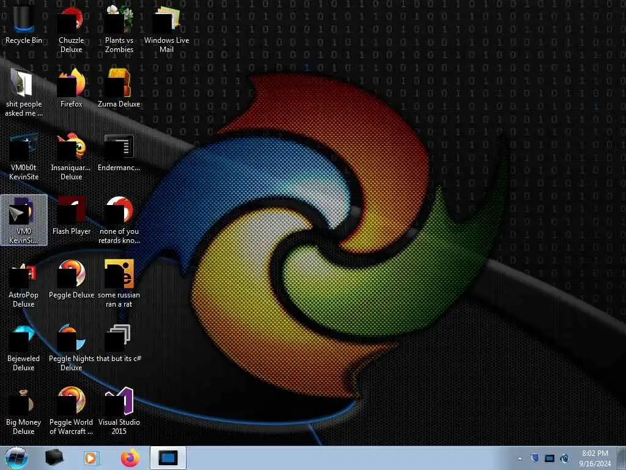This screenshot has width=626, height=470.
Task: Select the 'Endermanc...' desktop icon
Action: pos(119,152)
